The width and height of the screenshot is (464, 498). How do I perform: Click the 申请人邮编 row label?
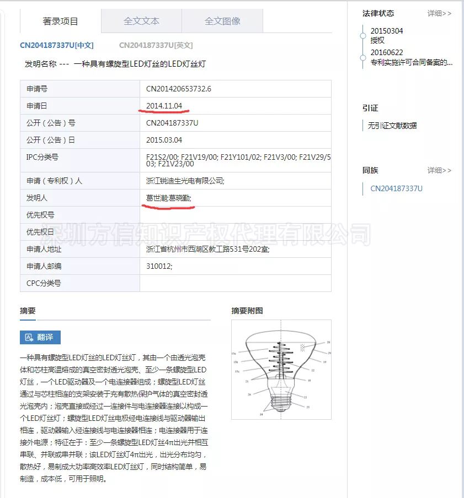pos(44,266)
